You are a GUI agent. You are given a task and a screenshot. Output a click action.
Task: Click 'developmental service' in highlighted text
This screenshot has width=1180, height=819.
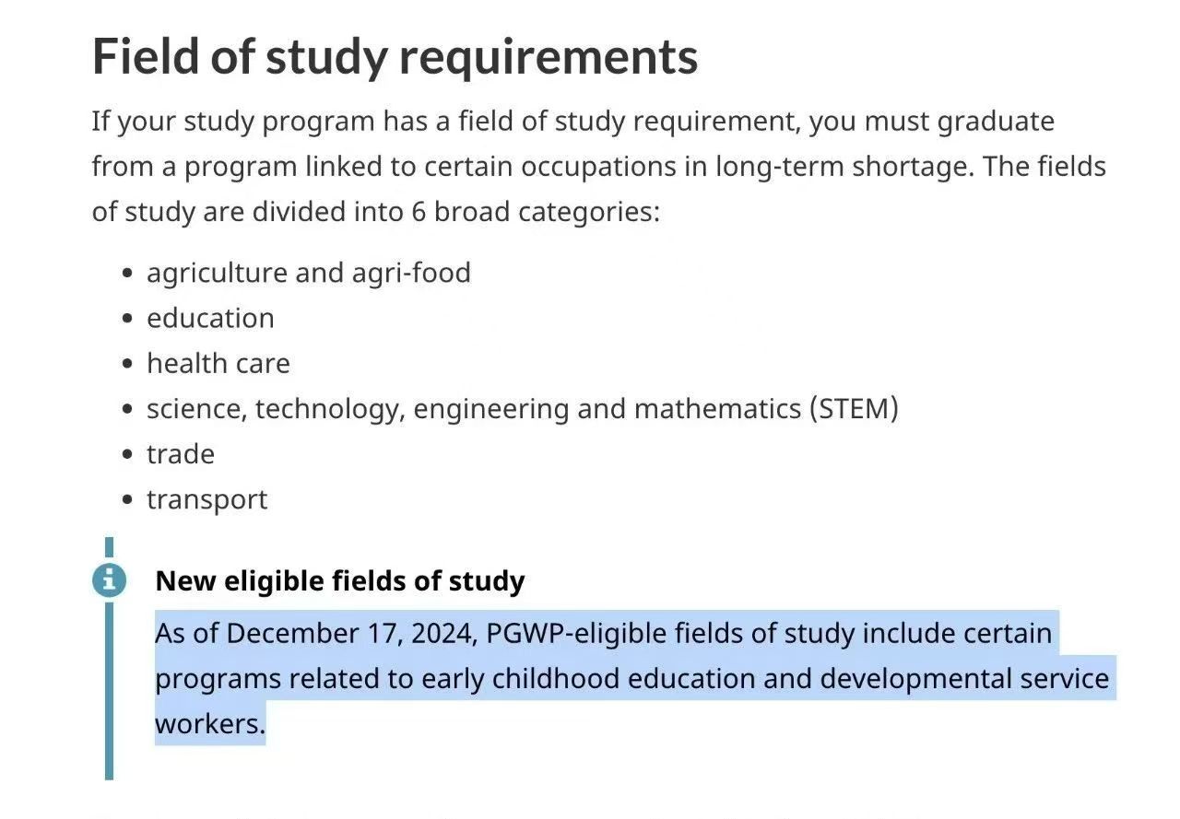pyautogui.click(x=964, y=679)
